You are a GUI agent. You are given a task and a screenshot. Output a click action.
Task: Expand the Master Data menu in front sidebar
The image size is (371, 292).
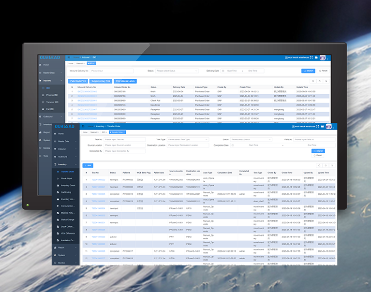tap(65, 141)
